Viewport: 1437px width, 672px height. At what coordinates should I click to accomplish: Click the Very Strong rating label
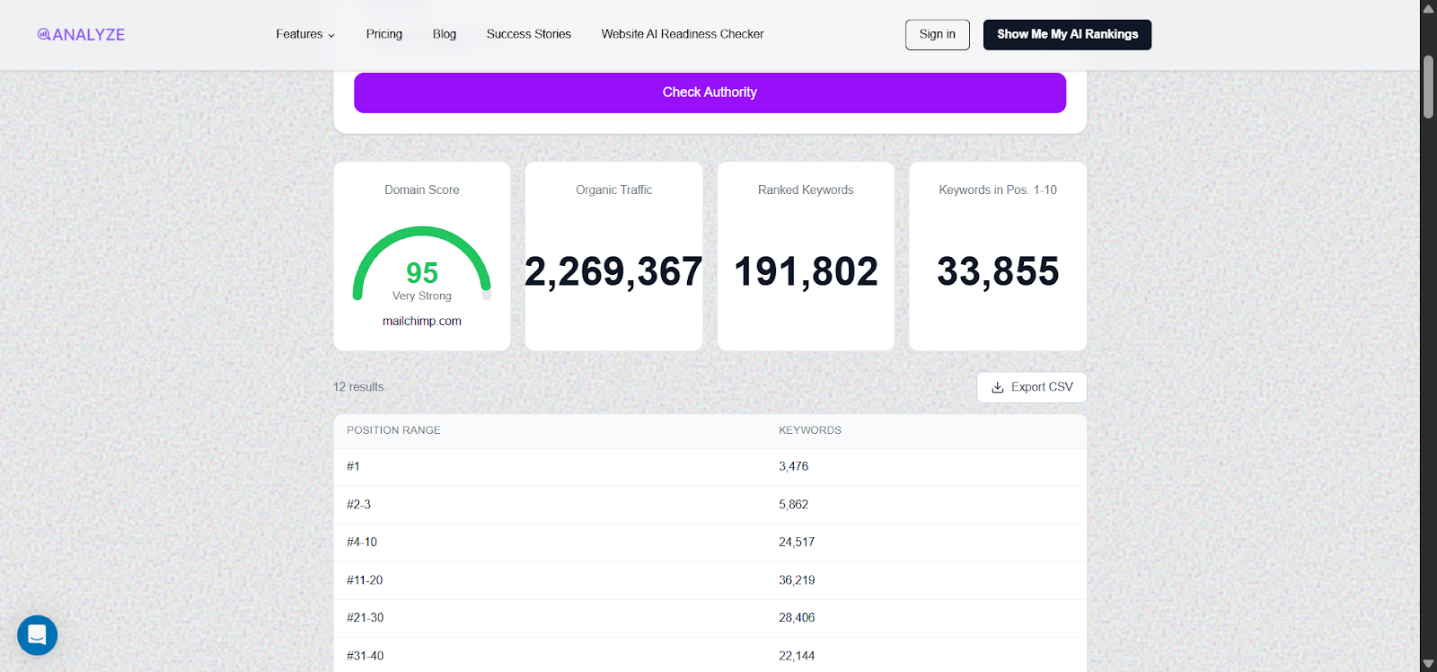click(x=422, y=296)
